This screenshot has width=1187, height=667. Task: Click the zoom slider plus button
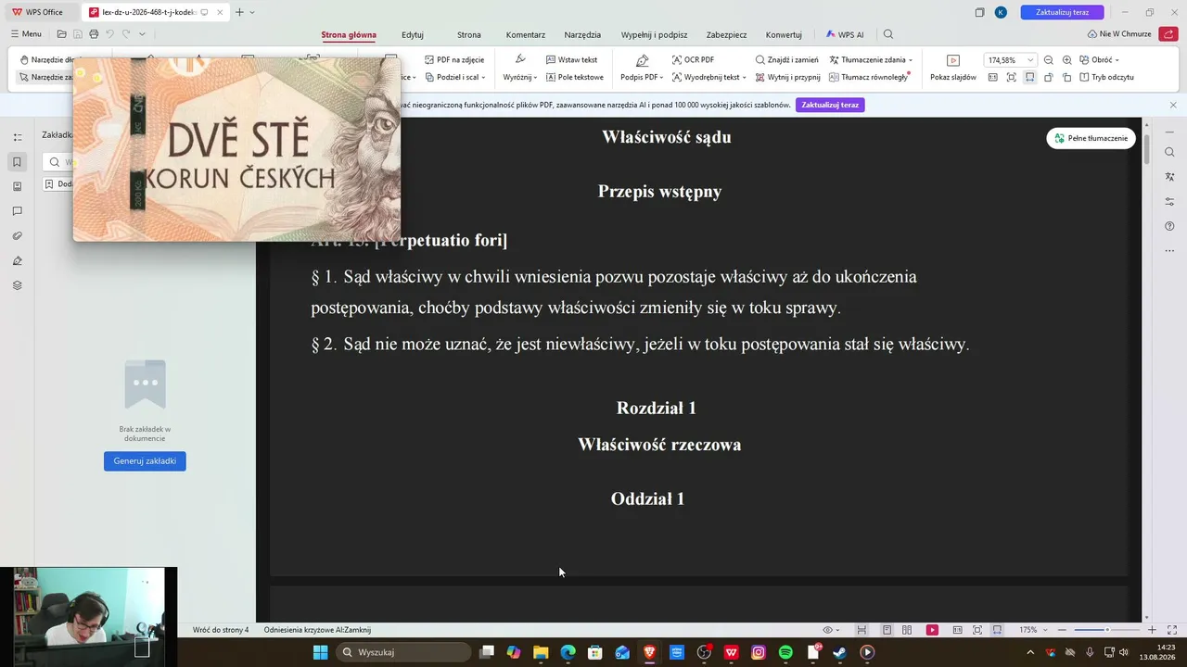click(1152, 630)
